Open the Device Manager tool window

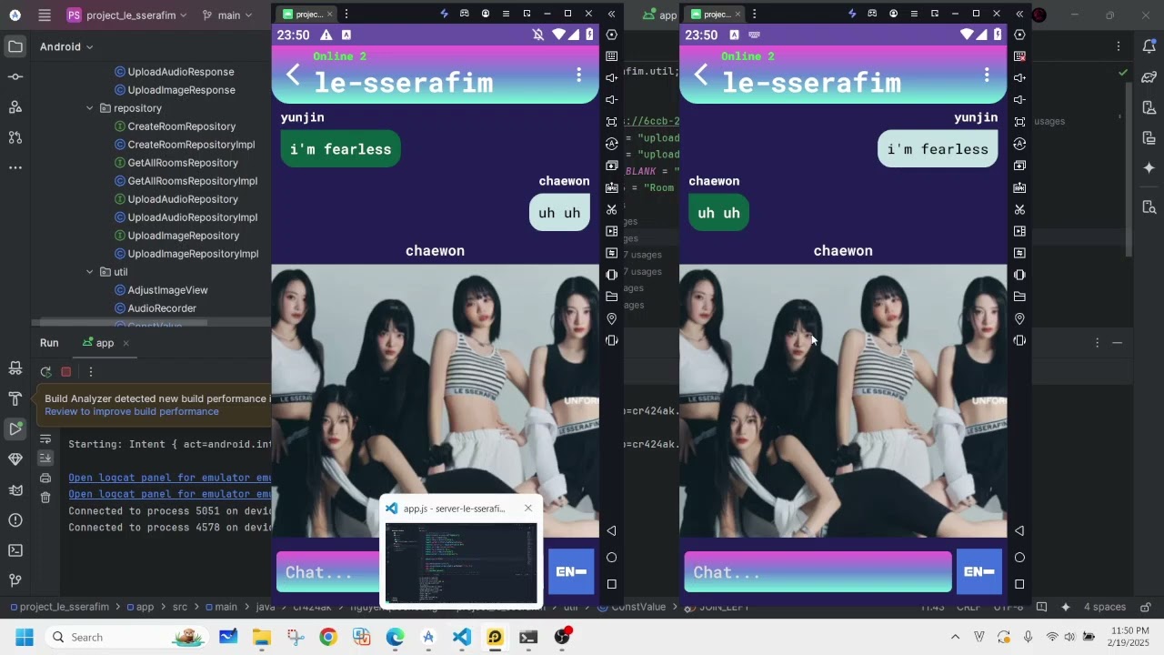click(x=1149, y=107)
